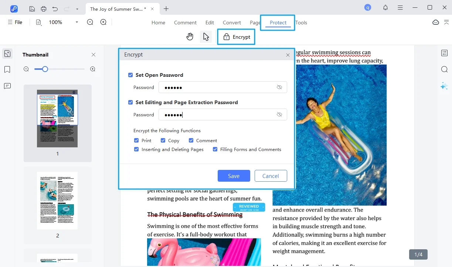Image resolution: width=452 pixels, height=267 pixels.
Task: Click the thumbnail size slider handle
Action: coord(45,69)
